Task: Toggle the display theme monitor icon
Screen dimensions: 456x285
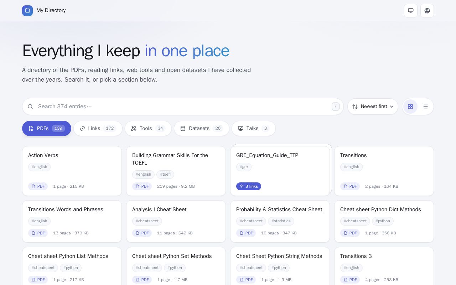Action: [411, 11]
